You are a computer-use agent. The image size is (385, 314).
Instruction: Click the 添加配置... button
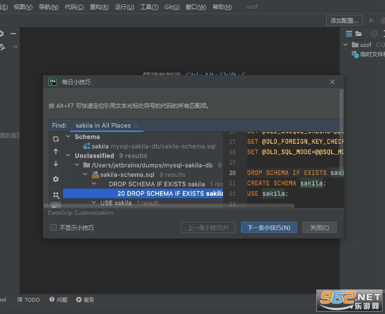click(344, 21)
